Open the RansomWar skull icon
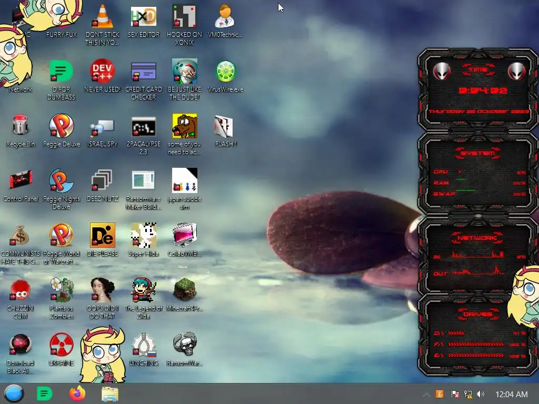The width and height of the screenshot is (539, 404). click(x=185, y=349)
